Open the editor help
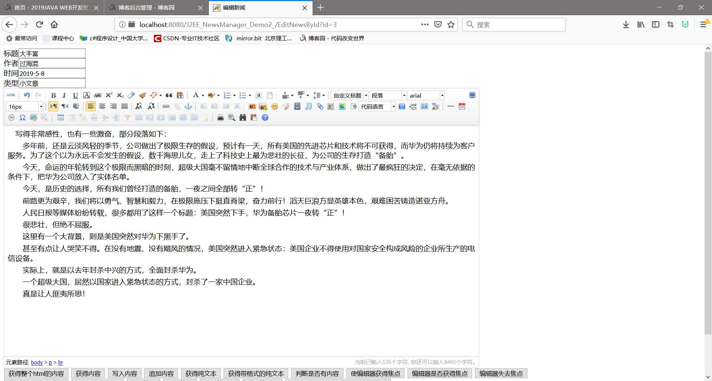The image size is (712, 381). click(265, 118)
